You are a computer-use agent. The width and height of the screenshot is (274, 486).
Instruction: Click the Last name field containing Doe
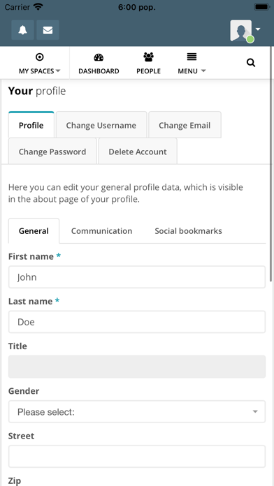tap(137, 322)
